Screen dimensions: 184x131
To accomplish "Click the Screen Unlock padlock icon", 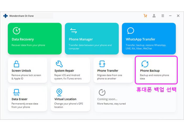I will click(17, 64).
